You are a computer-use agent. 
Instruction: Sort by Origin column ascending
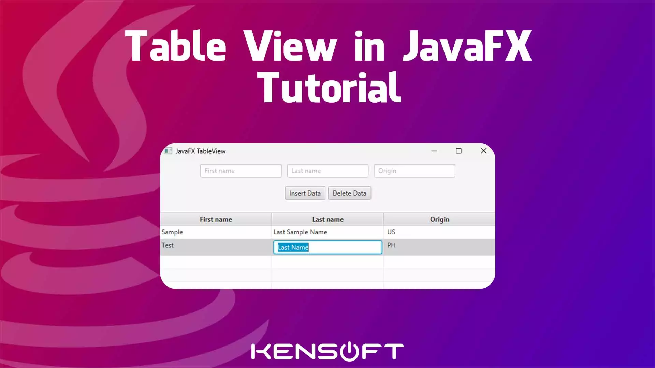point(439,219)
